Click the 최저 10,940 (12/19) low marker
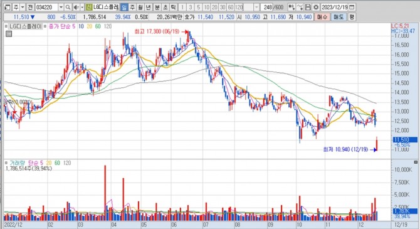Image resolution: width=420 pixels, height=229 pixels. pyautogui.click(x=345, y=149)
